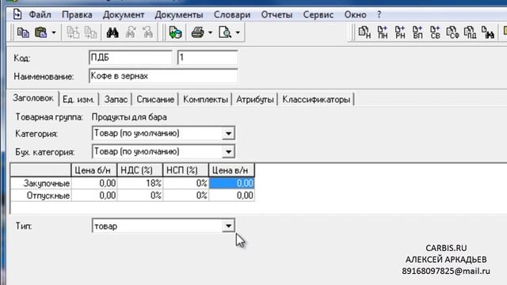The image size is (507, 285).
Task: Open the Print options arrow
Action: 210,32
